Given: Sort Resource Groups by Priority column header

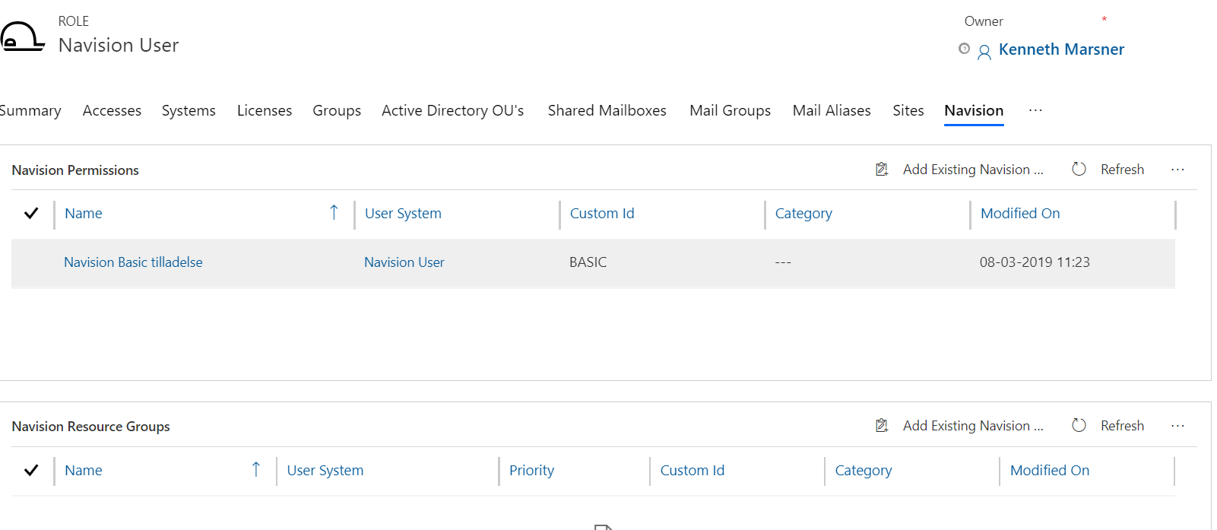Looking at the screenshot, I should click(531, 471).
